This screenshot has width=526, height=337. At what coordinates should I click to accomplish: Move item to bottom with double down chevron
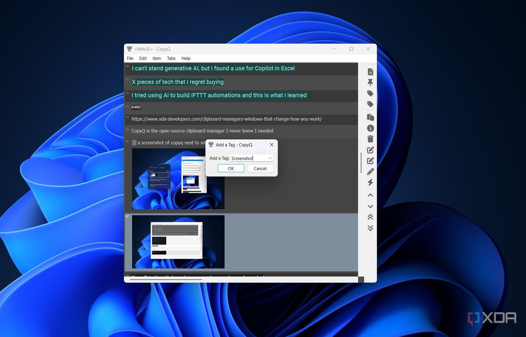tap(370, 228)
